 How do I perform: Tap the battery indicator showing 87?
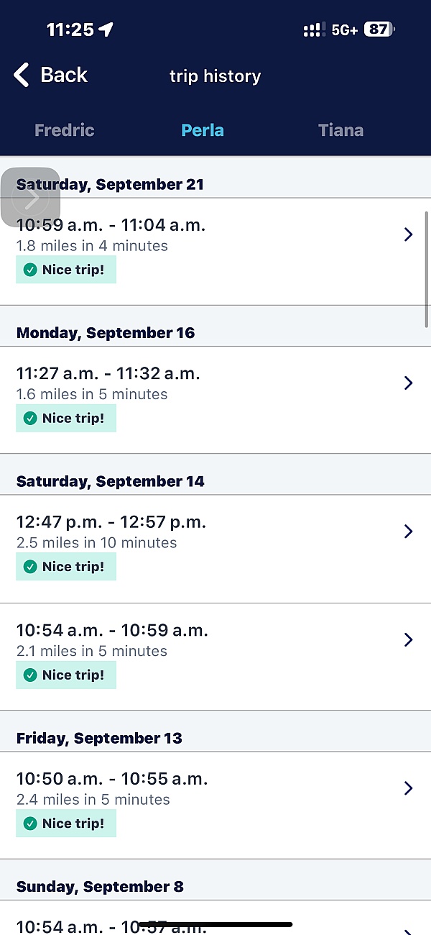379,29
